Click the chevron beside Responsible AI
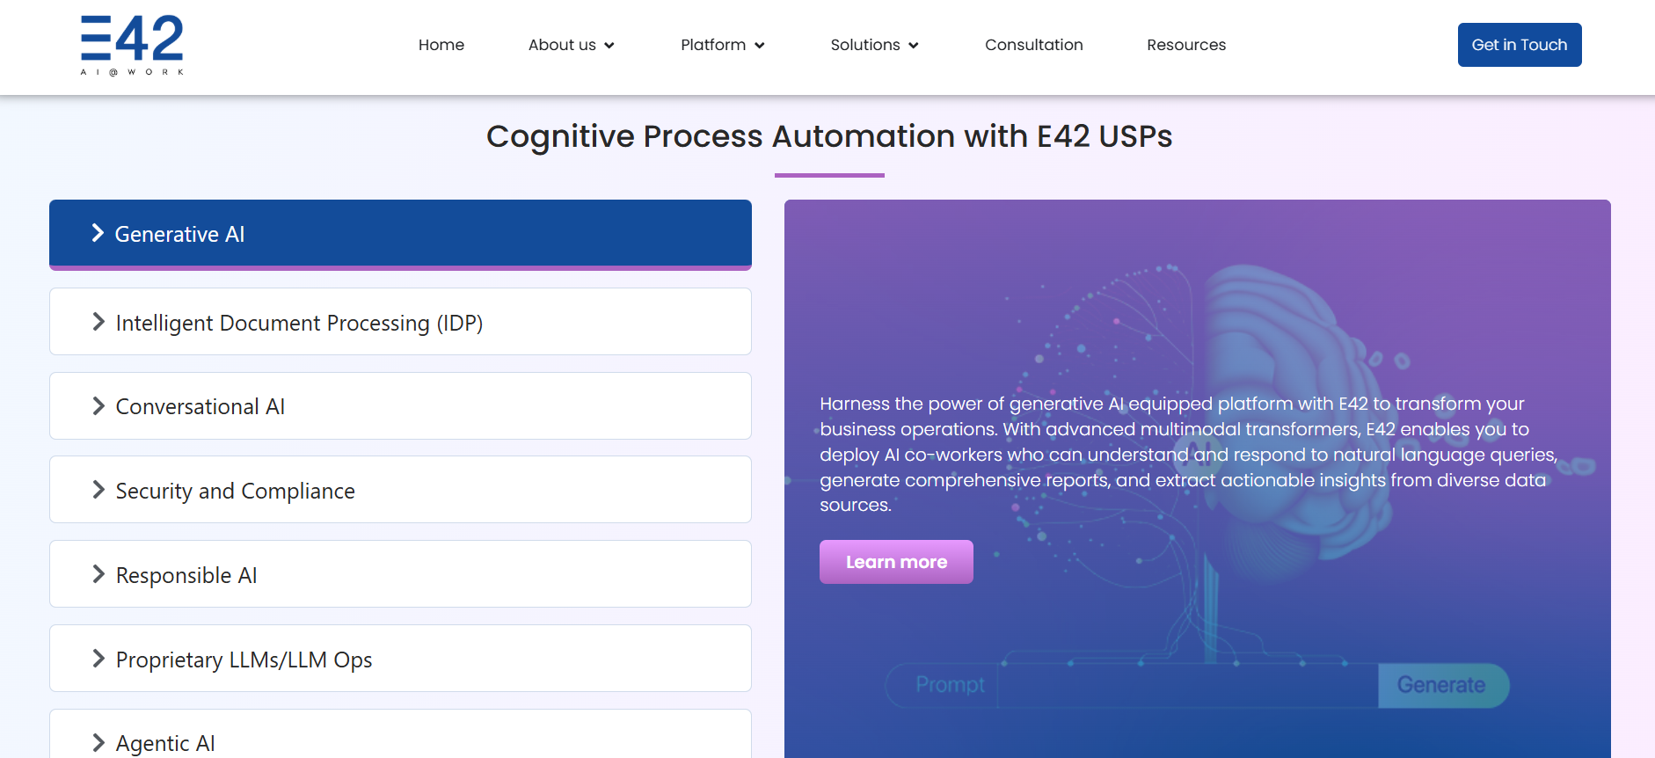 click(x=98, y=574)
